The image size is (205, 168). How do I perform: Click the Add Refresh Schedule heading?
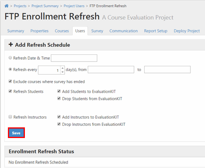(42, 45)
